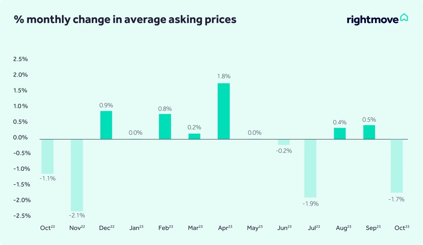Click the rightmove brand name text
The width and height of the screenshot is (423, 245).
373,19
